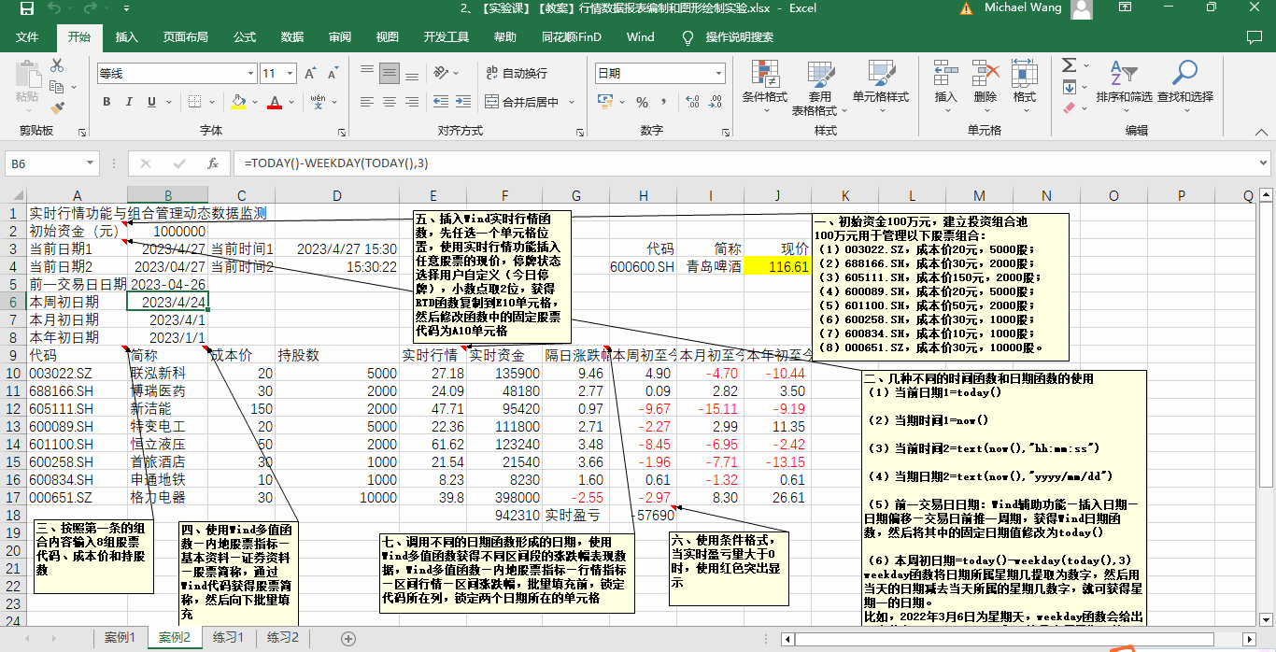Click the AutoSum sigma icon

click(1069, 65)
